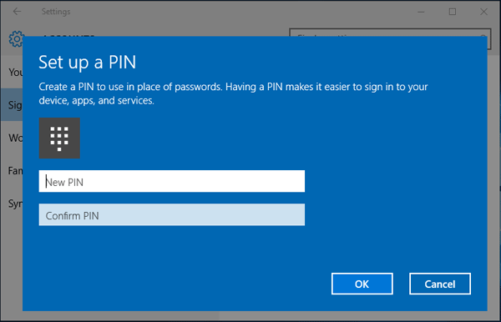
Task: Click the settings search box behind the dialog
Action: click(390, 33)
